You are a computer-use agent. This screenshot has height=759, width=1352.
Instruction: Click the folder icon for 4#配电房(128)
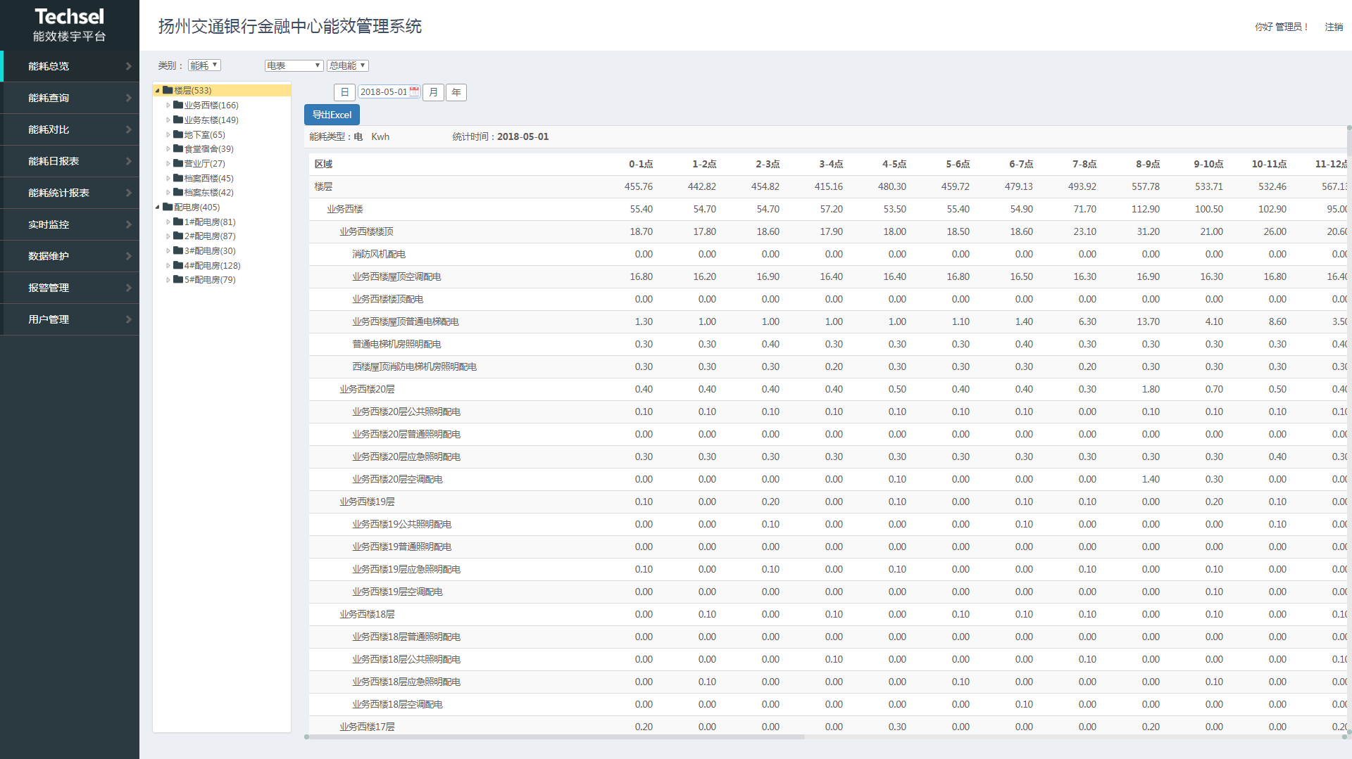178,265
